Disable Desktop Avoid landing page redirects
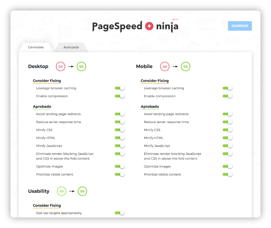 (120, 114)
